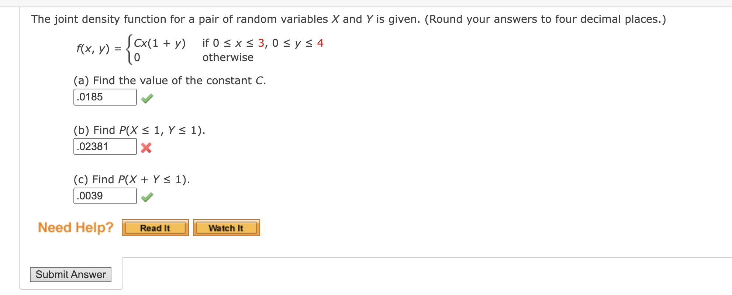Click the Need Help? label
Image resolution: width=732 pixels, height=295 pixels.
point(76,227)
